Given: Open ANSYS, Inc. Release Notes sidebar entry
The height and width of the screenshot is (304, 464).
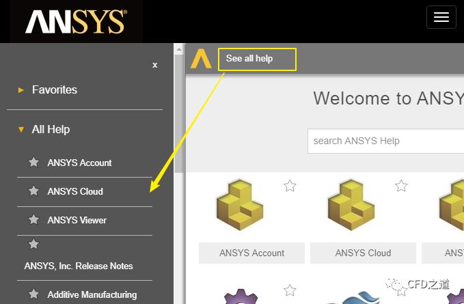Looking at the screenshot, I should [x=79, y=266].
